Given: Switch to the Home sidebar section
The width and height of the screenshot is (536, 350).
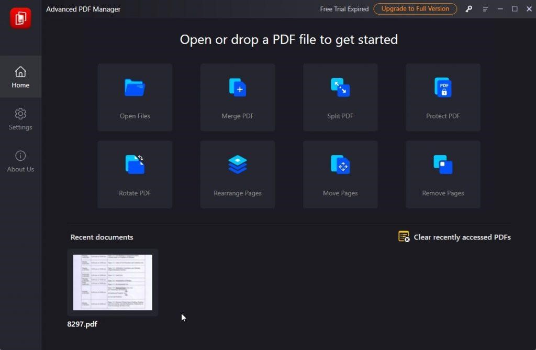Looking at the screenshot, I should pyautogui.click(x=20, y=76).
